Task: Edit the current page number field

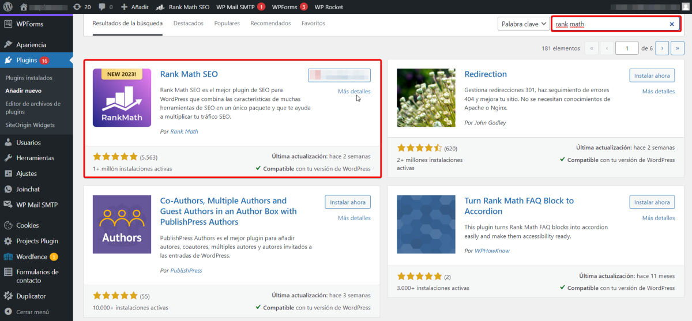Action: tap(627, 48)
